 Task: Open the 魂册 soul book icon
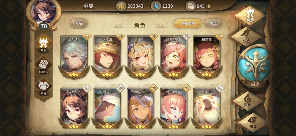(x=249, y=15)
